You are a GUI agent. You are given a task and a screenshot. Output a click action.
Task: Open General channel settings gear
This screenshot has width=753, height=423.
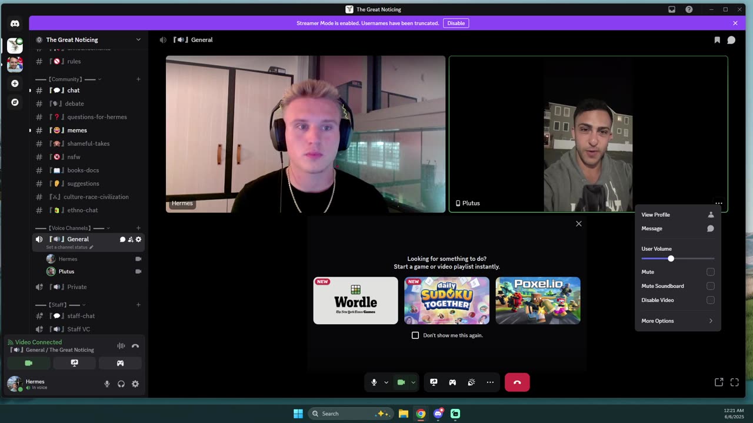coord(138,239)
